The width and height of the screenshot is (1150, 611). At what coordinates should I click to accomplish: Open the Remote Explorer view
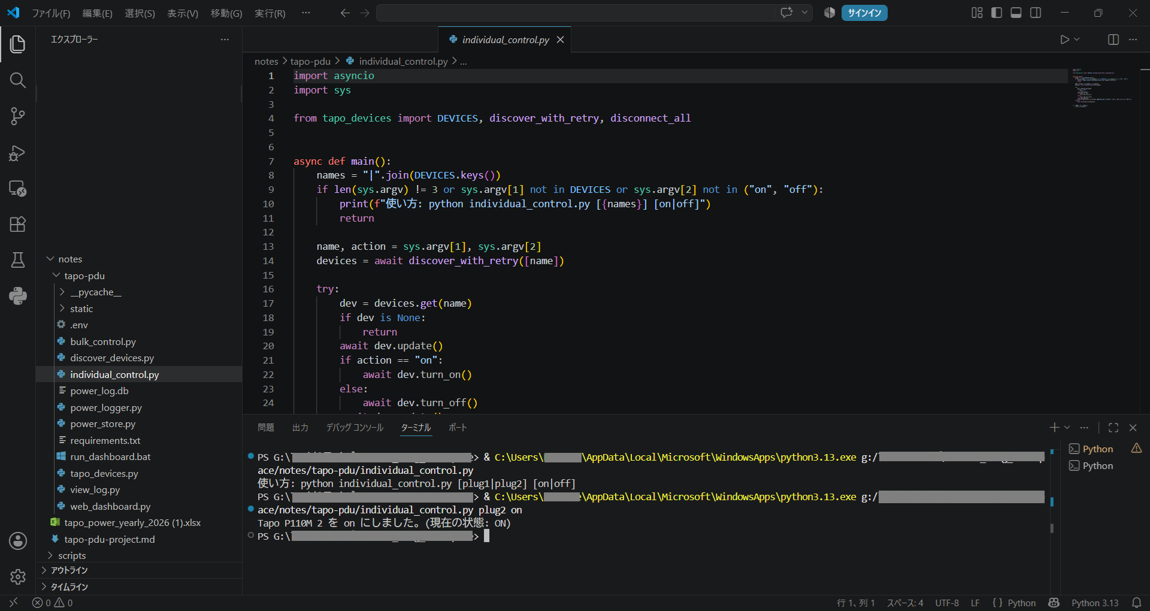(x=18, y=189)
